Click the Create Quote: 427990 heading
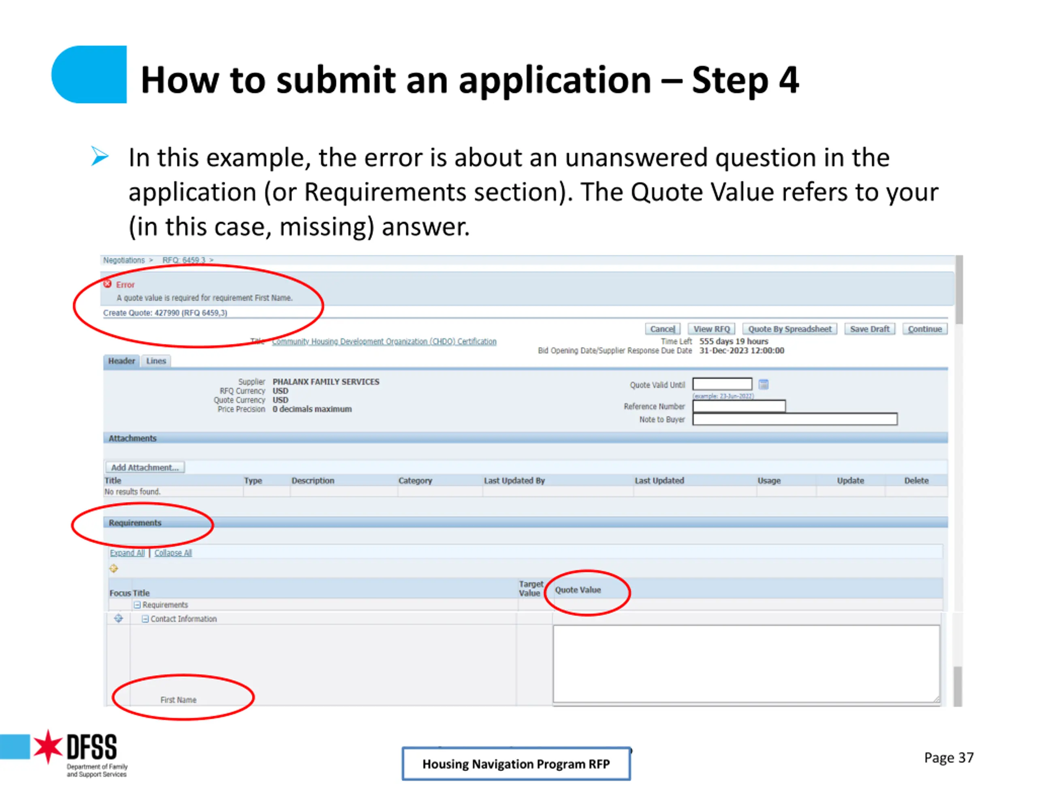Image resolution: width=1037 pixels, height=801 pixels. 165,313
